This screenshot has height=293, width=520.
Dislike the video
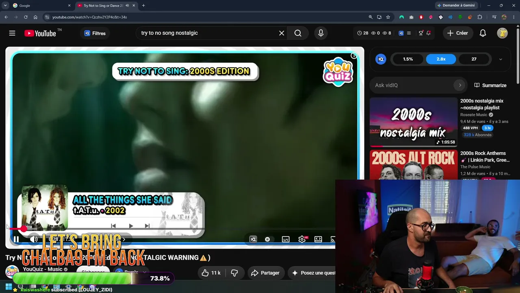234,273
